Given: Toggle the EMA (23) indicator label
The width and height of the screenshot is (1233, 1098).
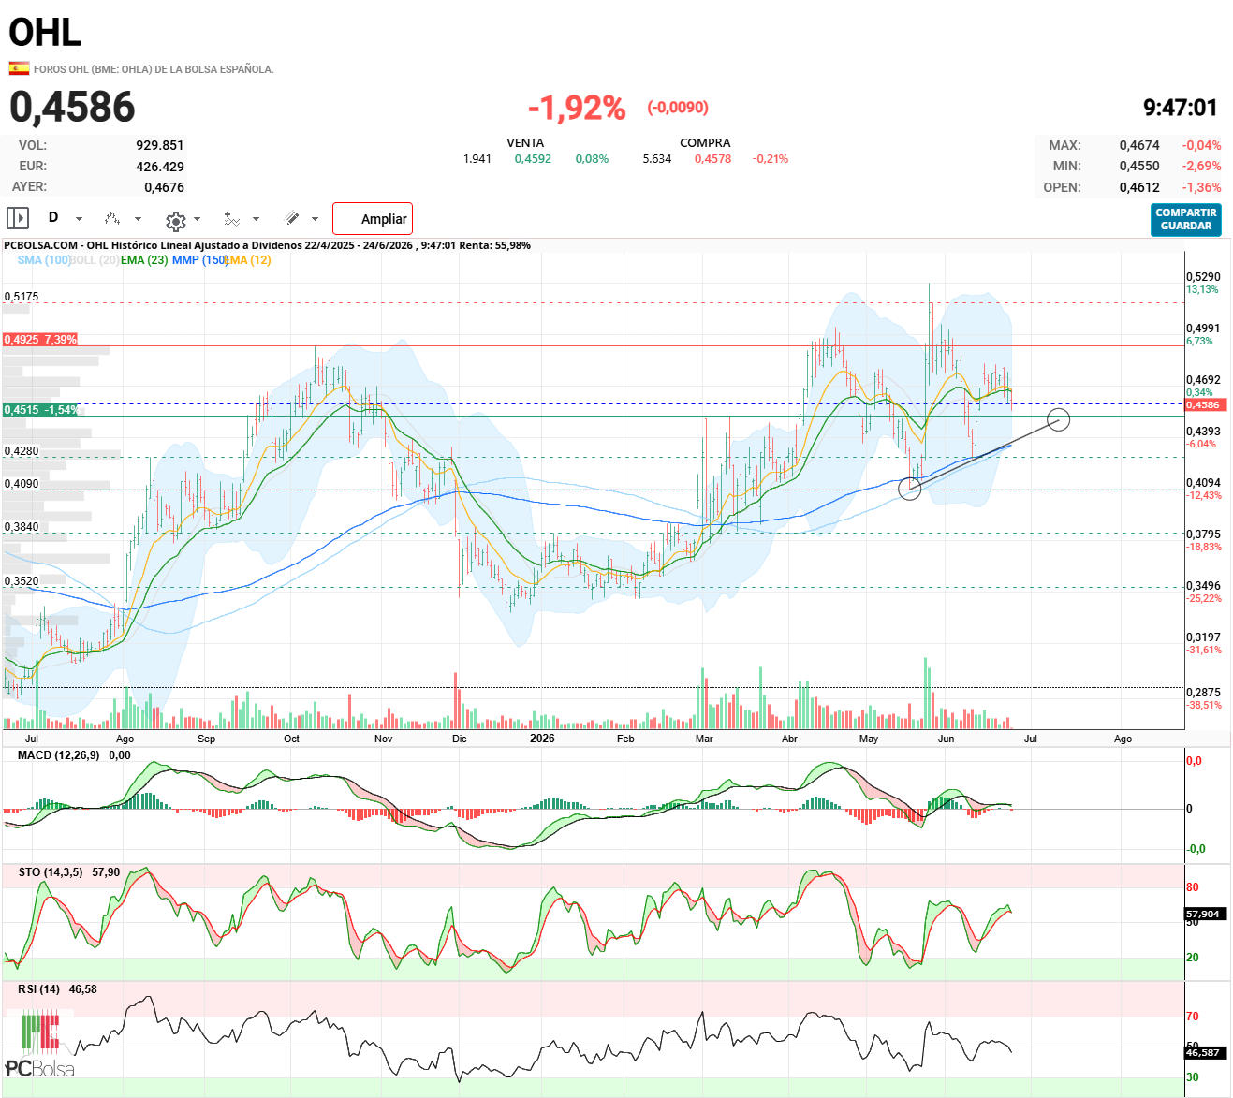Looking at the screenshot, I should pos(144,260).
